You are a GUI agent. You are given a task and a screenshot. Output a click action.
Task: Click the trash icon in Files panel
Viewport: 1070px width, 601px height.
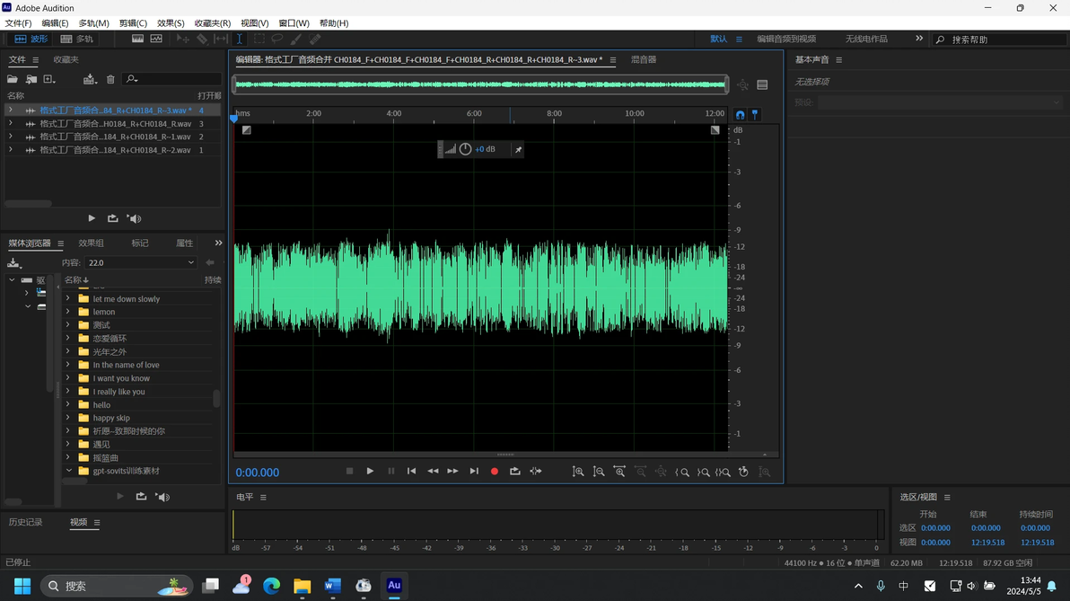[x=110, y=79]
